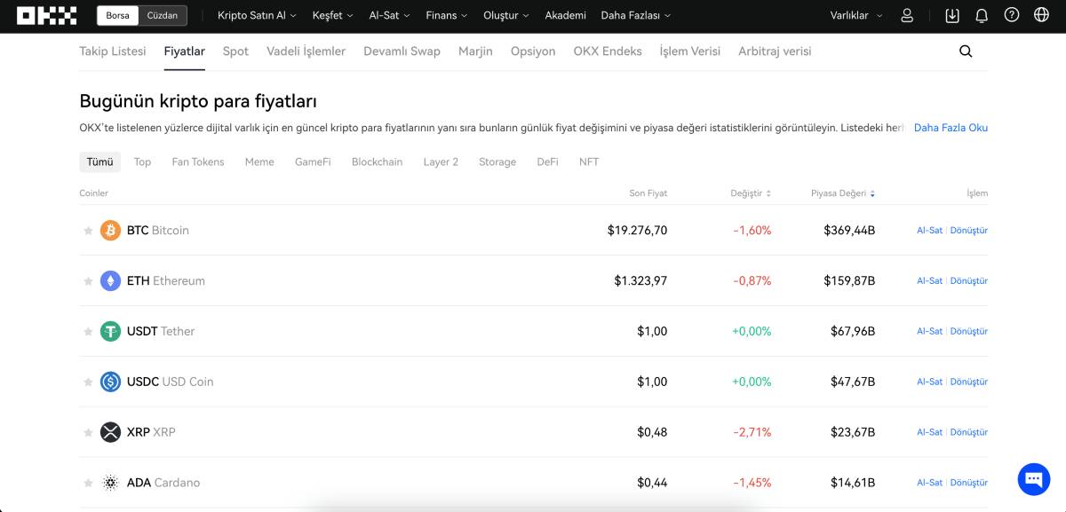Switch to OKX Endeks tab
This screenshot has width=1066, height=512.
(x=608, y=51)
